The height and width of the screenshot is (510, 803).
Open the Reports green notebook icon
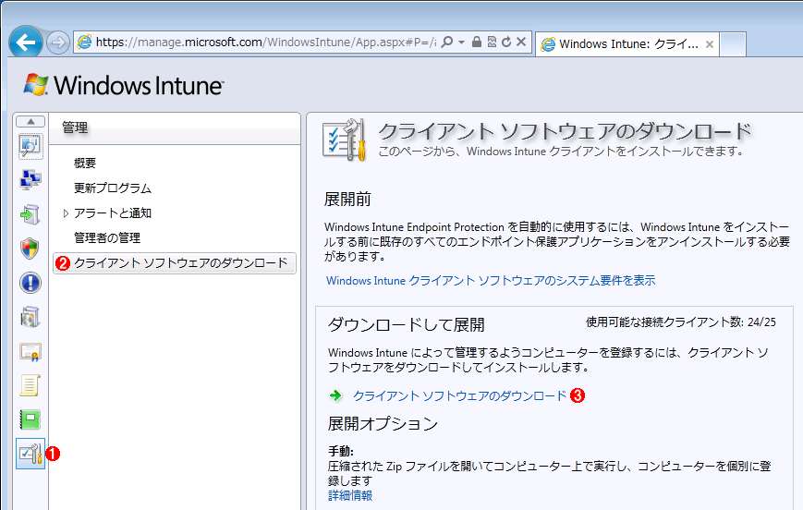click(30, 419)
